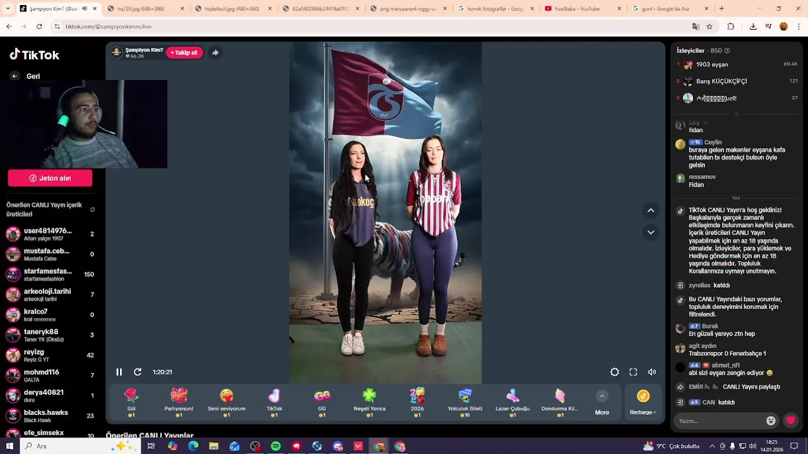Open weather widget showing 9°C

coord(671,446)
